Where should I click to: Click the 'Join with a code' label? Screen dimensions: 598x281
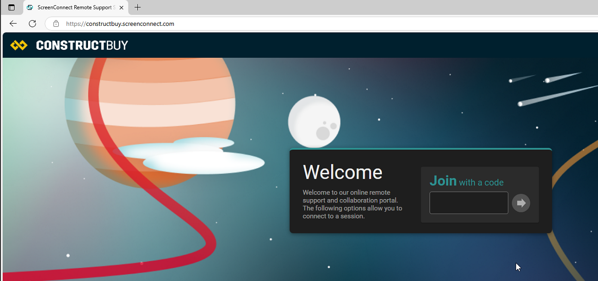coord(466,182)
